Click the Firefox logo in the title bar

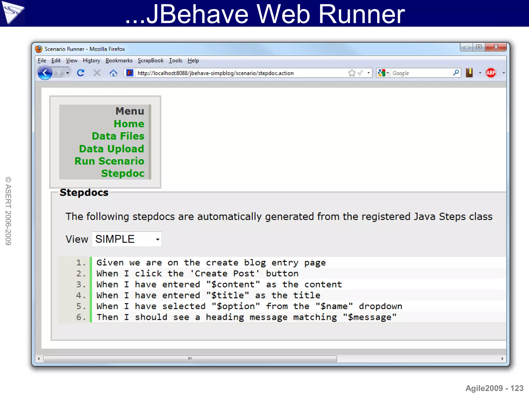point(39,49)
